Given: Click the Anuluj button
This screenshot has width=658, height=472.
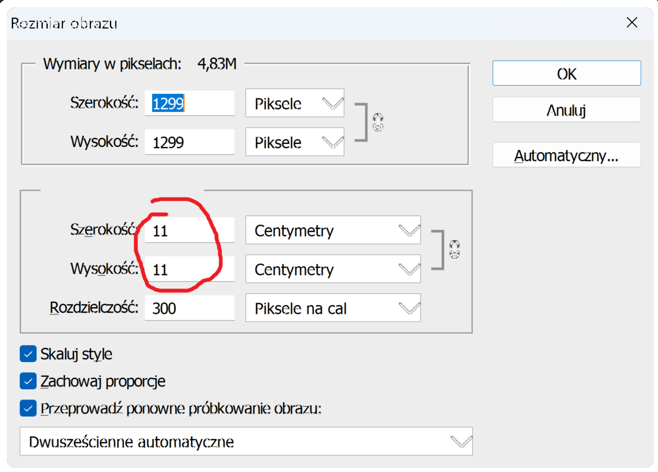Looking at the screenshot, I should click(566, 110).
